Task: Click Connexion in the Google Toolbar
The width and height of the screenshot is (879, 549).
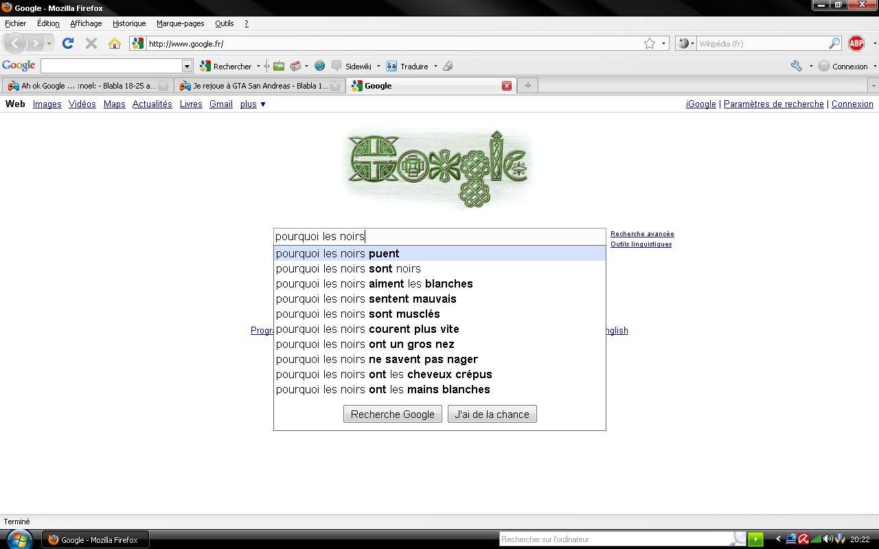Action: coord(843,66)
